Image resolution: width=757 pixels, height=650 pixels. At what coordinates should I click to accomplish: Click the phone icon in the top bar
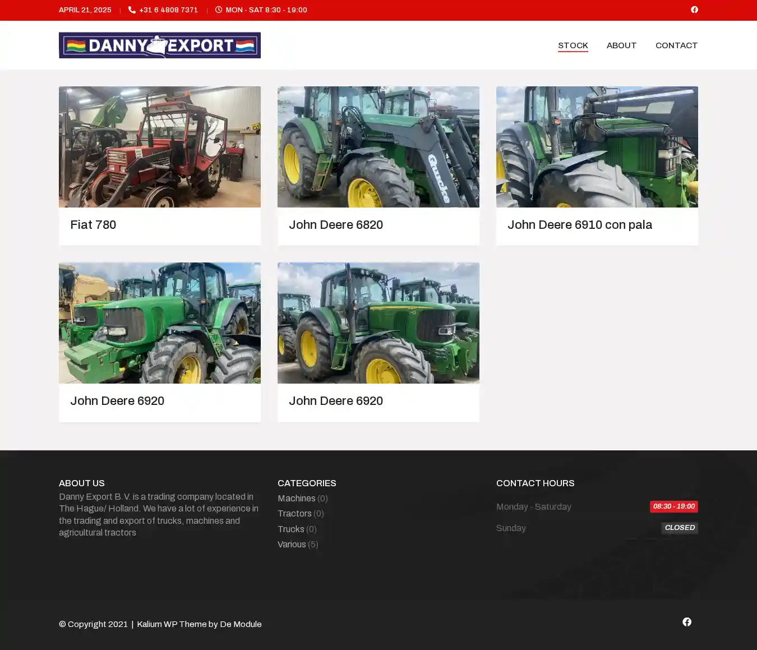click(132, 10)
